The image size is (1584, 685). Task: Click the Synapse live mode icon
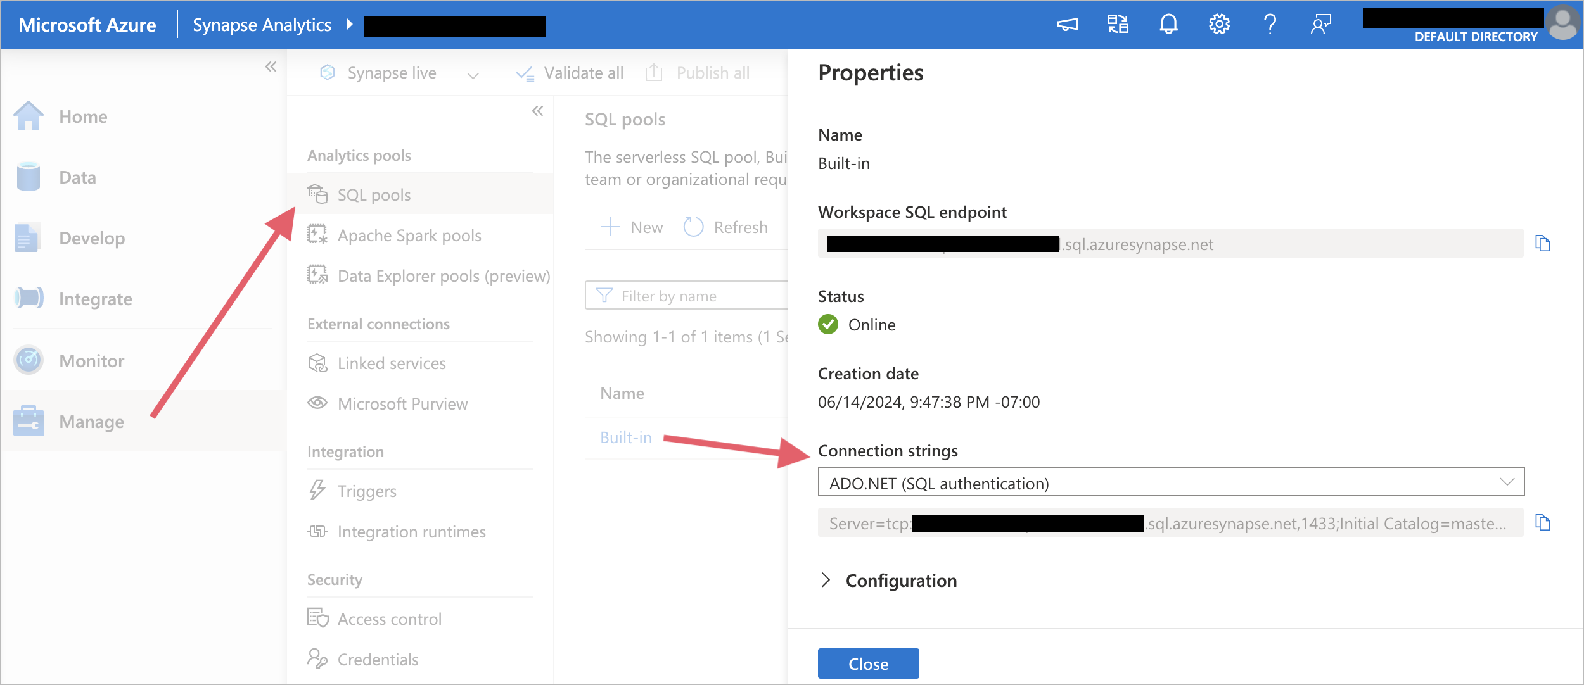(x=328, y=73)
